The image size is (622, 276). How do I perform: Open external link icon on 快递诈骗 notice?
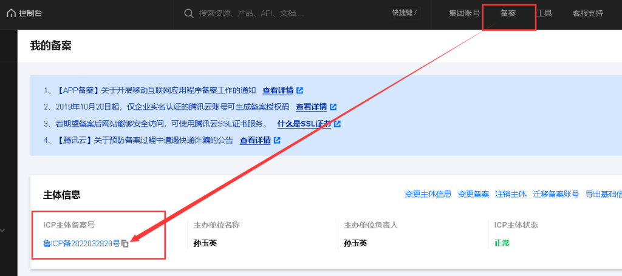(x=277, y=141)
